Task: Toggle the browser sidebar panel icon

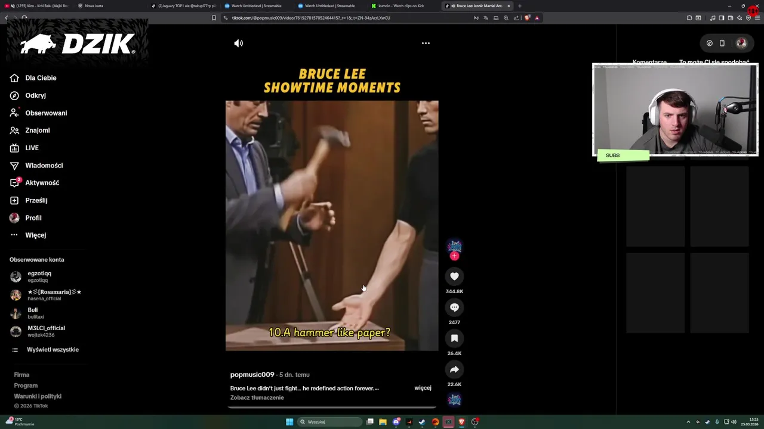Action: tap(722, 18)
